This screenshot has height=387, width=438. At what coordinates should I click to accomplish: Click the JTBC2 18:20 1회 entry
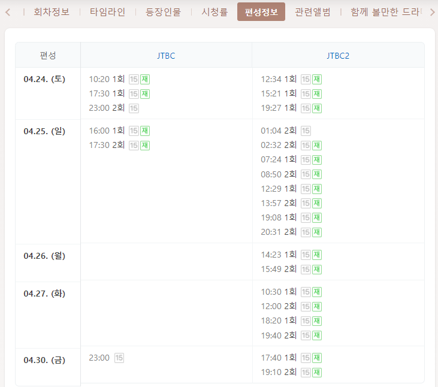[291, 321]
